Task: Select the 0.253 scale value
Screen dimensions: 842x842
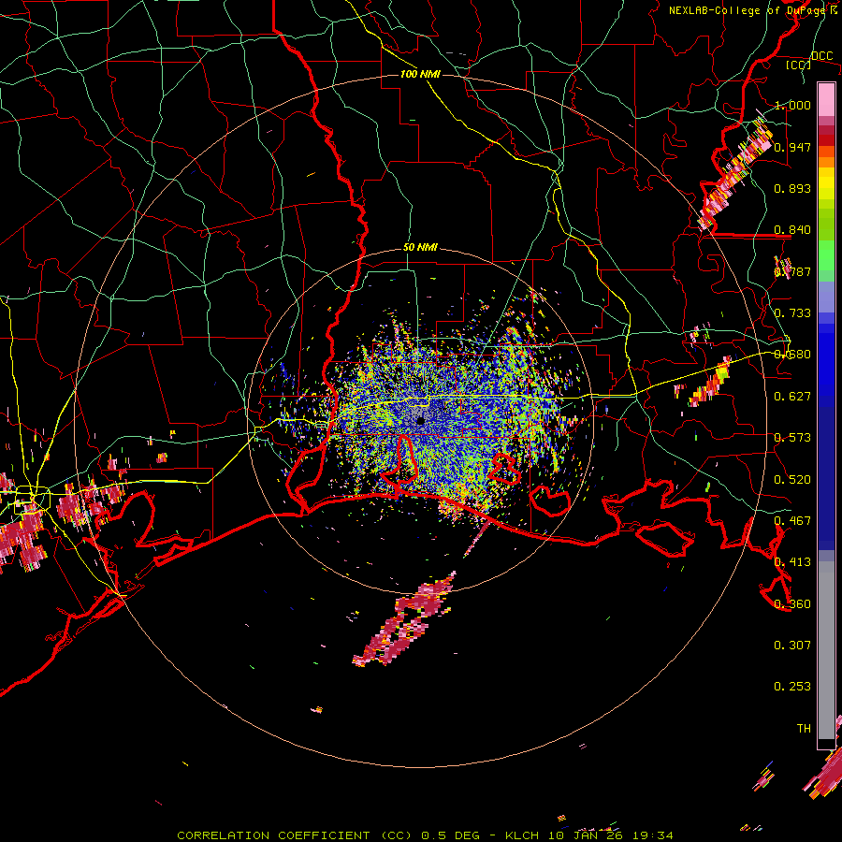Action: click(792, 687)
